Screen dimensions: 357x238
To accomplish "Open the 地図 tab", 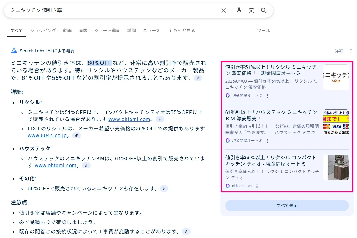I will tap(131, 31).
